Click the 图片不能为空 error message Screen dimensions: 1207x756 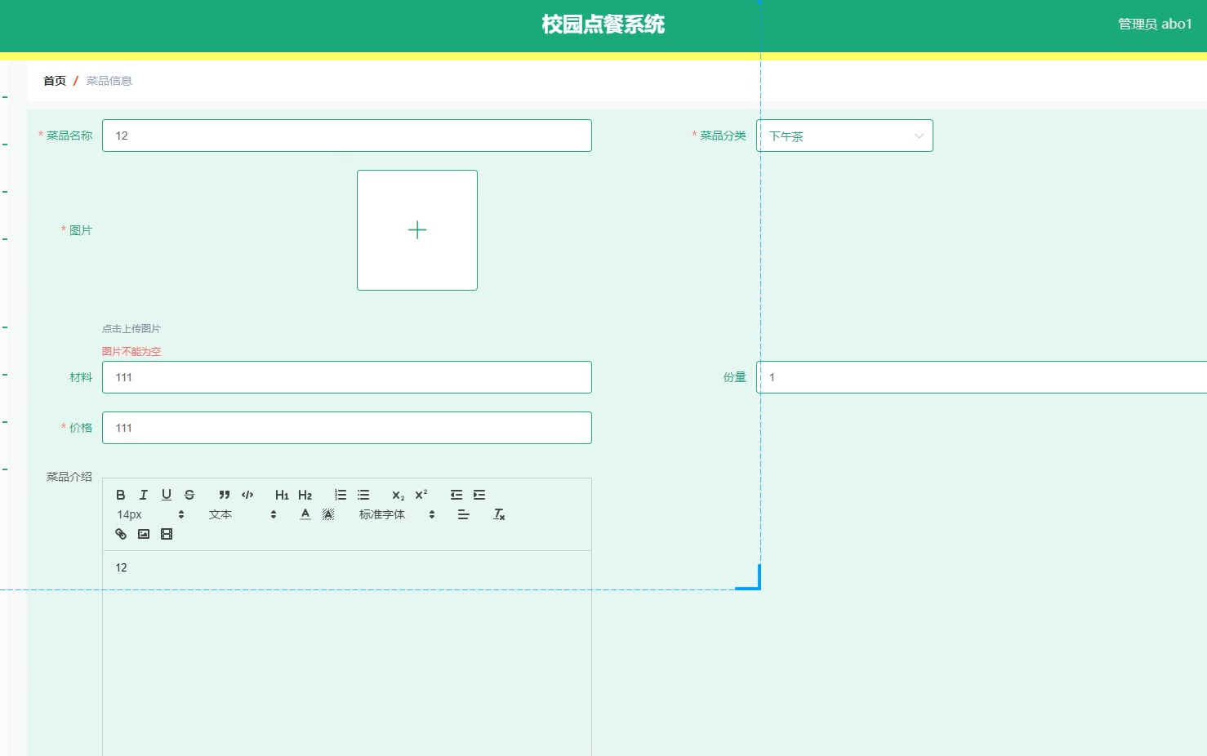pos(131,352)
